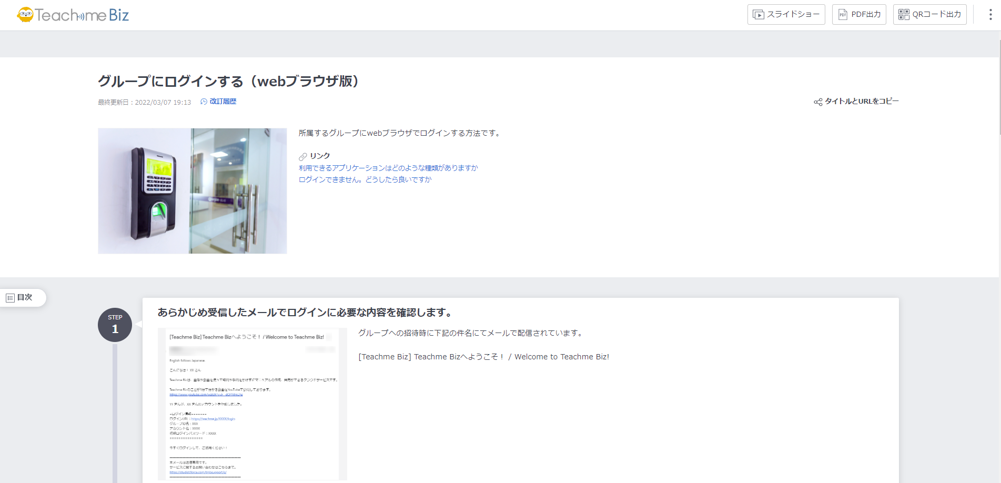The height and width of the screenshot is (483, 1001).
Task: Open 改訂履歴 revision history link
Action: point(218,102)
